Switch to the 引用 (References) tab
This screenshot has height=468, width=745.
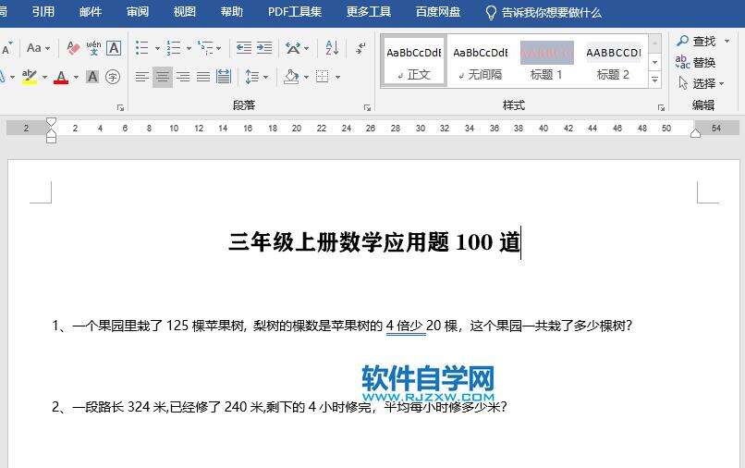(x=43, y=12)
